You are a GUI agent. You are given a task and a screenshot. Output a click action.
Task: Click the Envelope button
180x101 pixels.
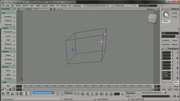point(8,59)
